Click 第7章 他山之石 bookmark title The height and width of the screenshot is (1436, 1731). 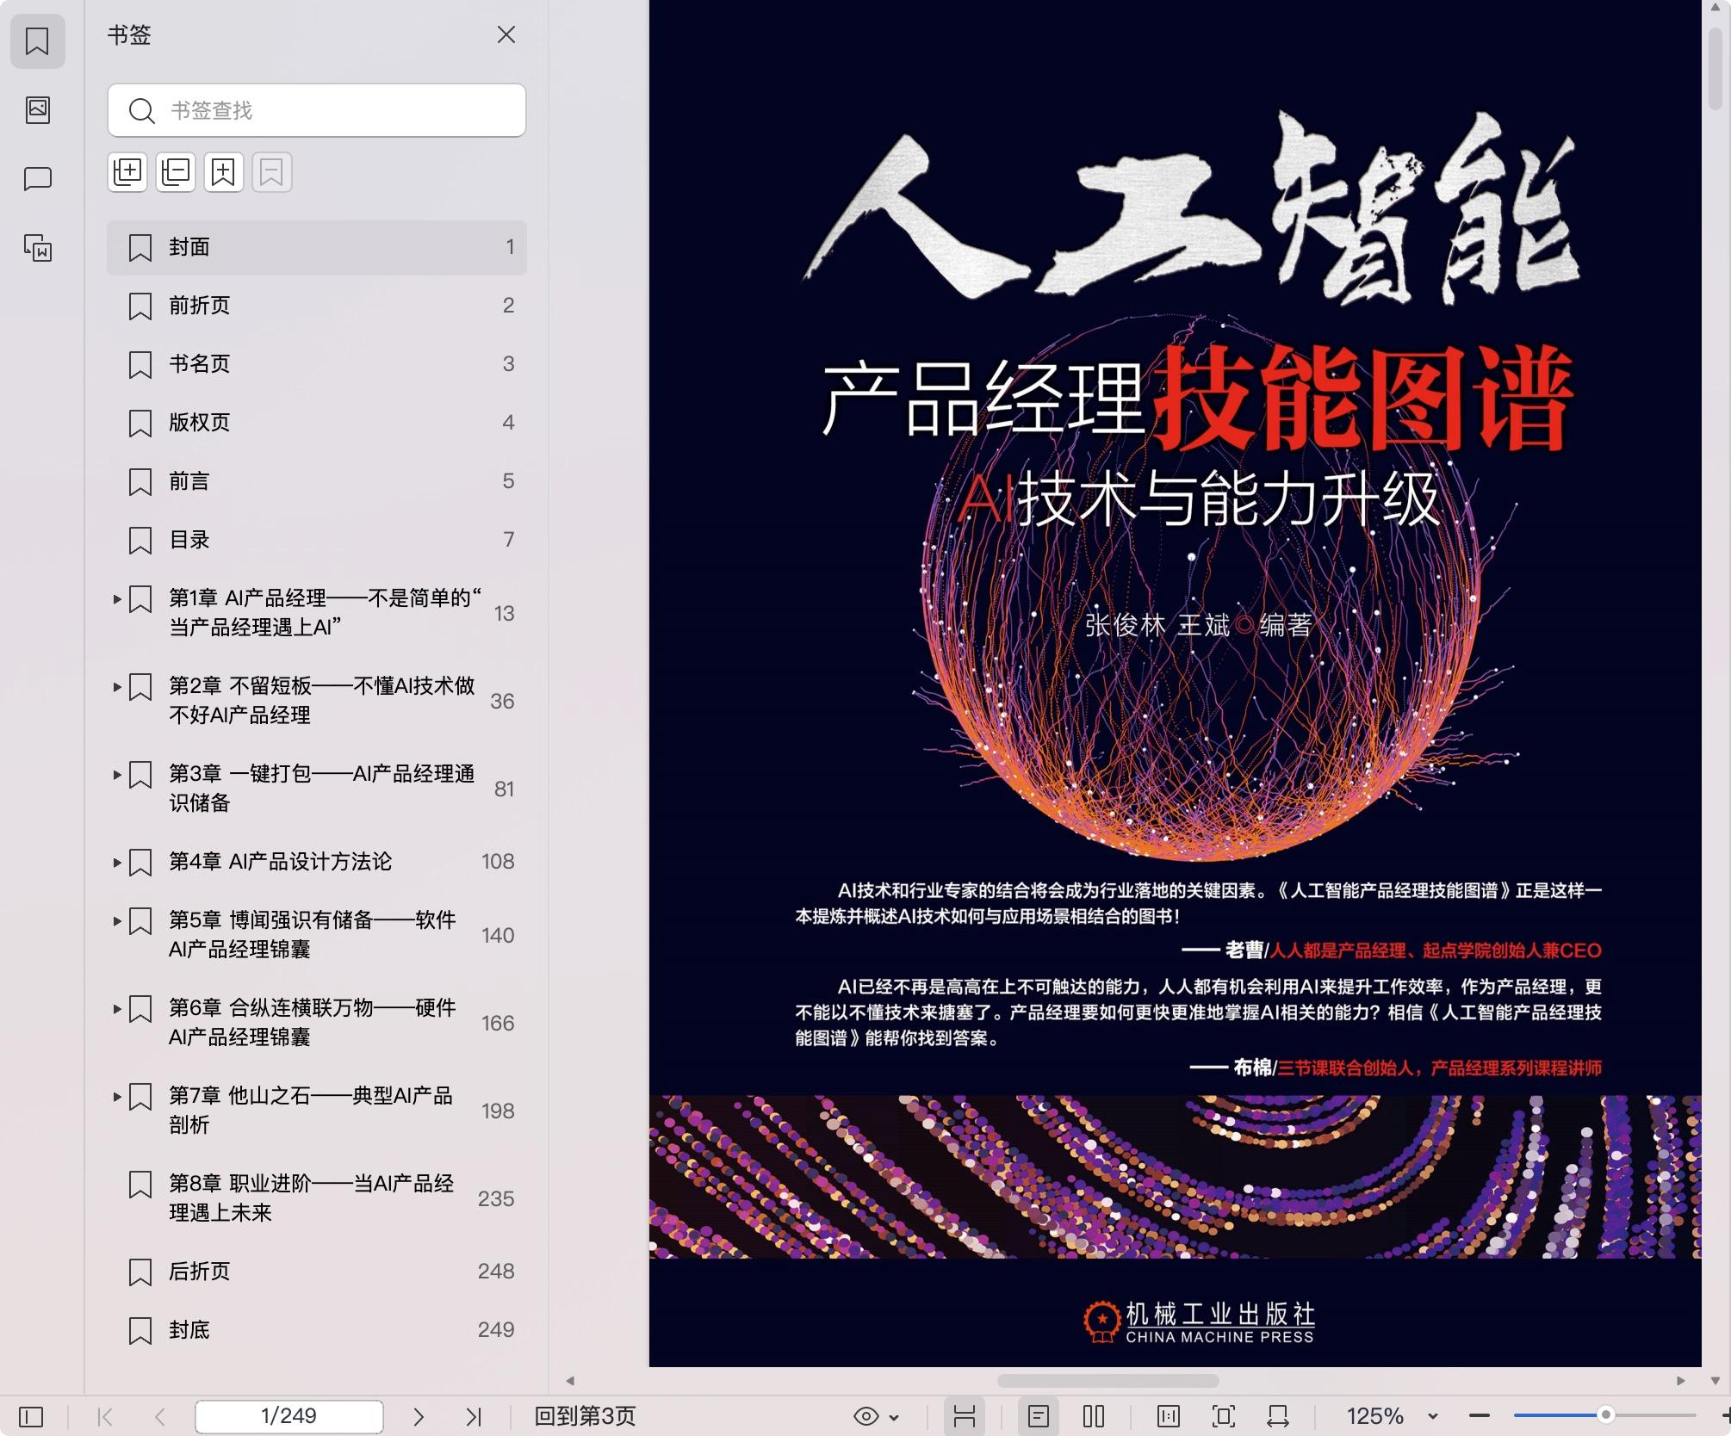pyautogui.click(x=310, y=1110)
